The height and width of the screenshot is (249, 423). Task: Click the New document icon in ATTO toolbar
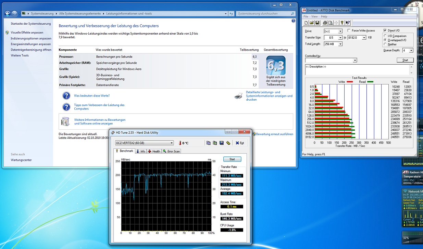[307, 23]
